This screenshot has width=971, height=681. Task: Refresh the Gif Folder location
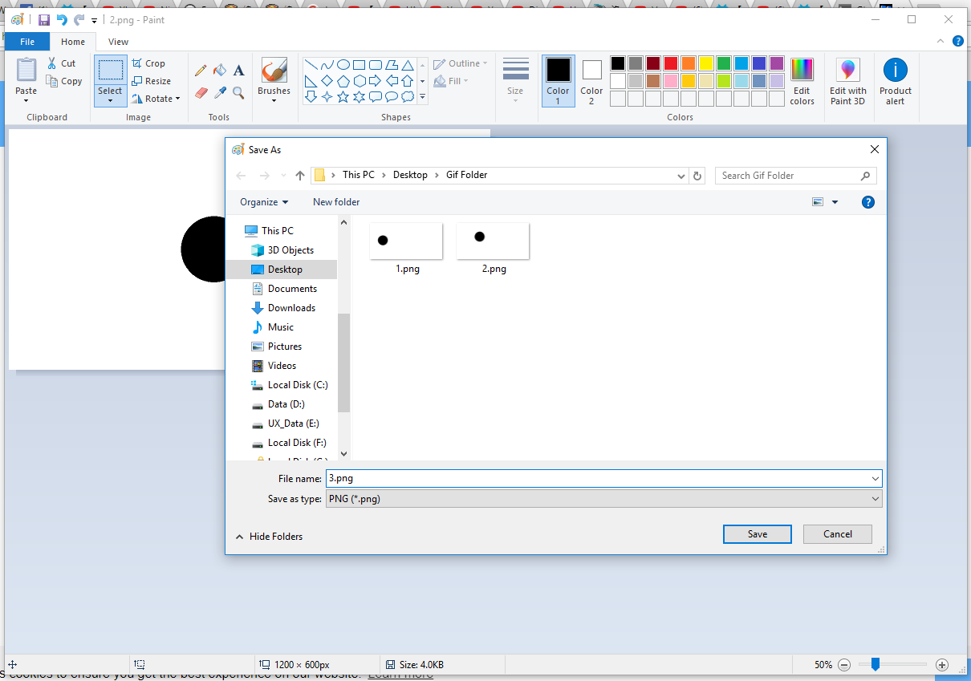[x=697, y=176]
